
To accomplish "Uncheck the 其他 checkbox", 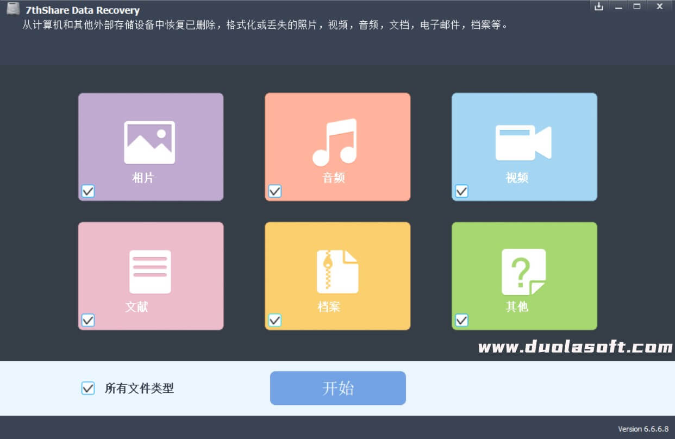I will point(461,321).
